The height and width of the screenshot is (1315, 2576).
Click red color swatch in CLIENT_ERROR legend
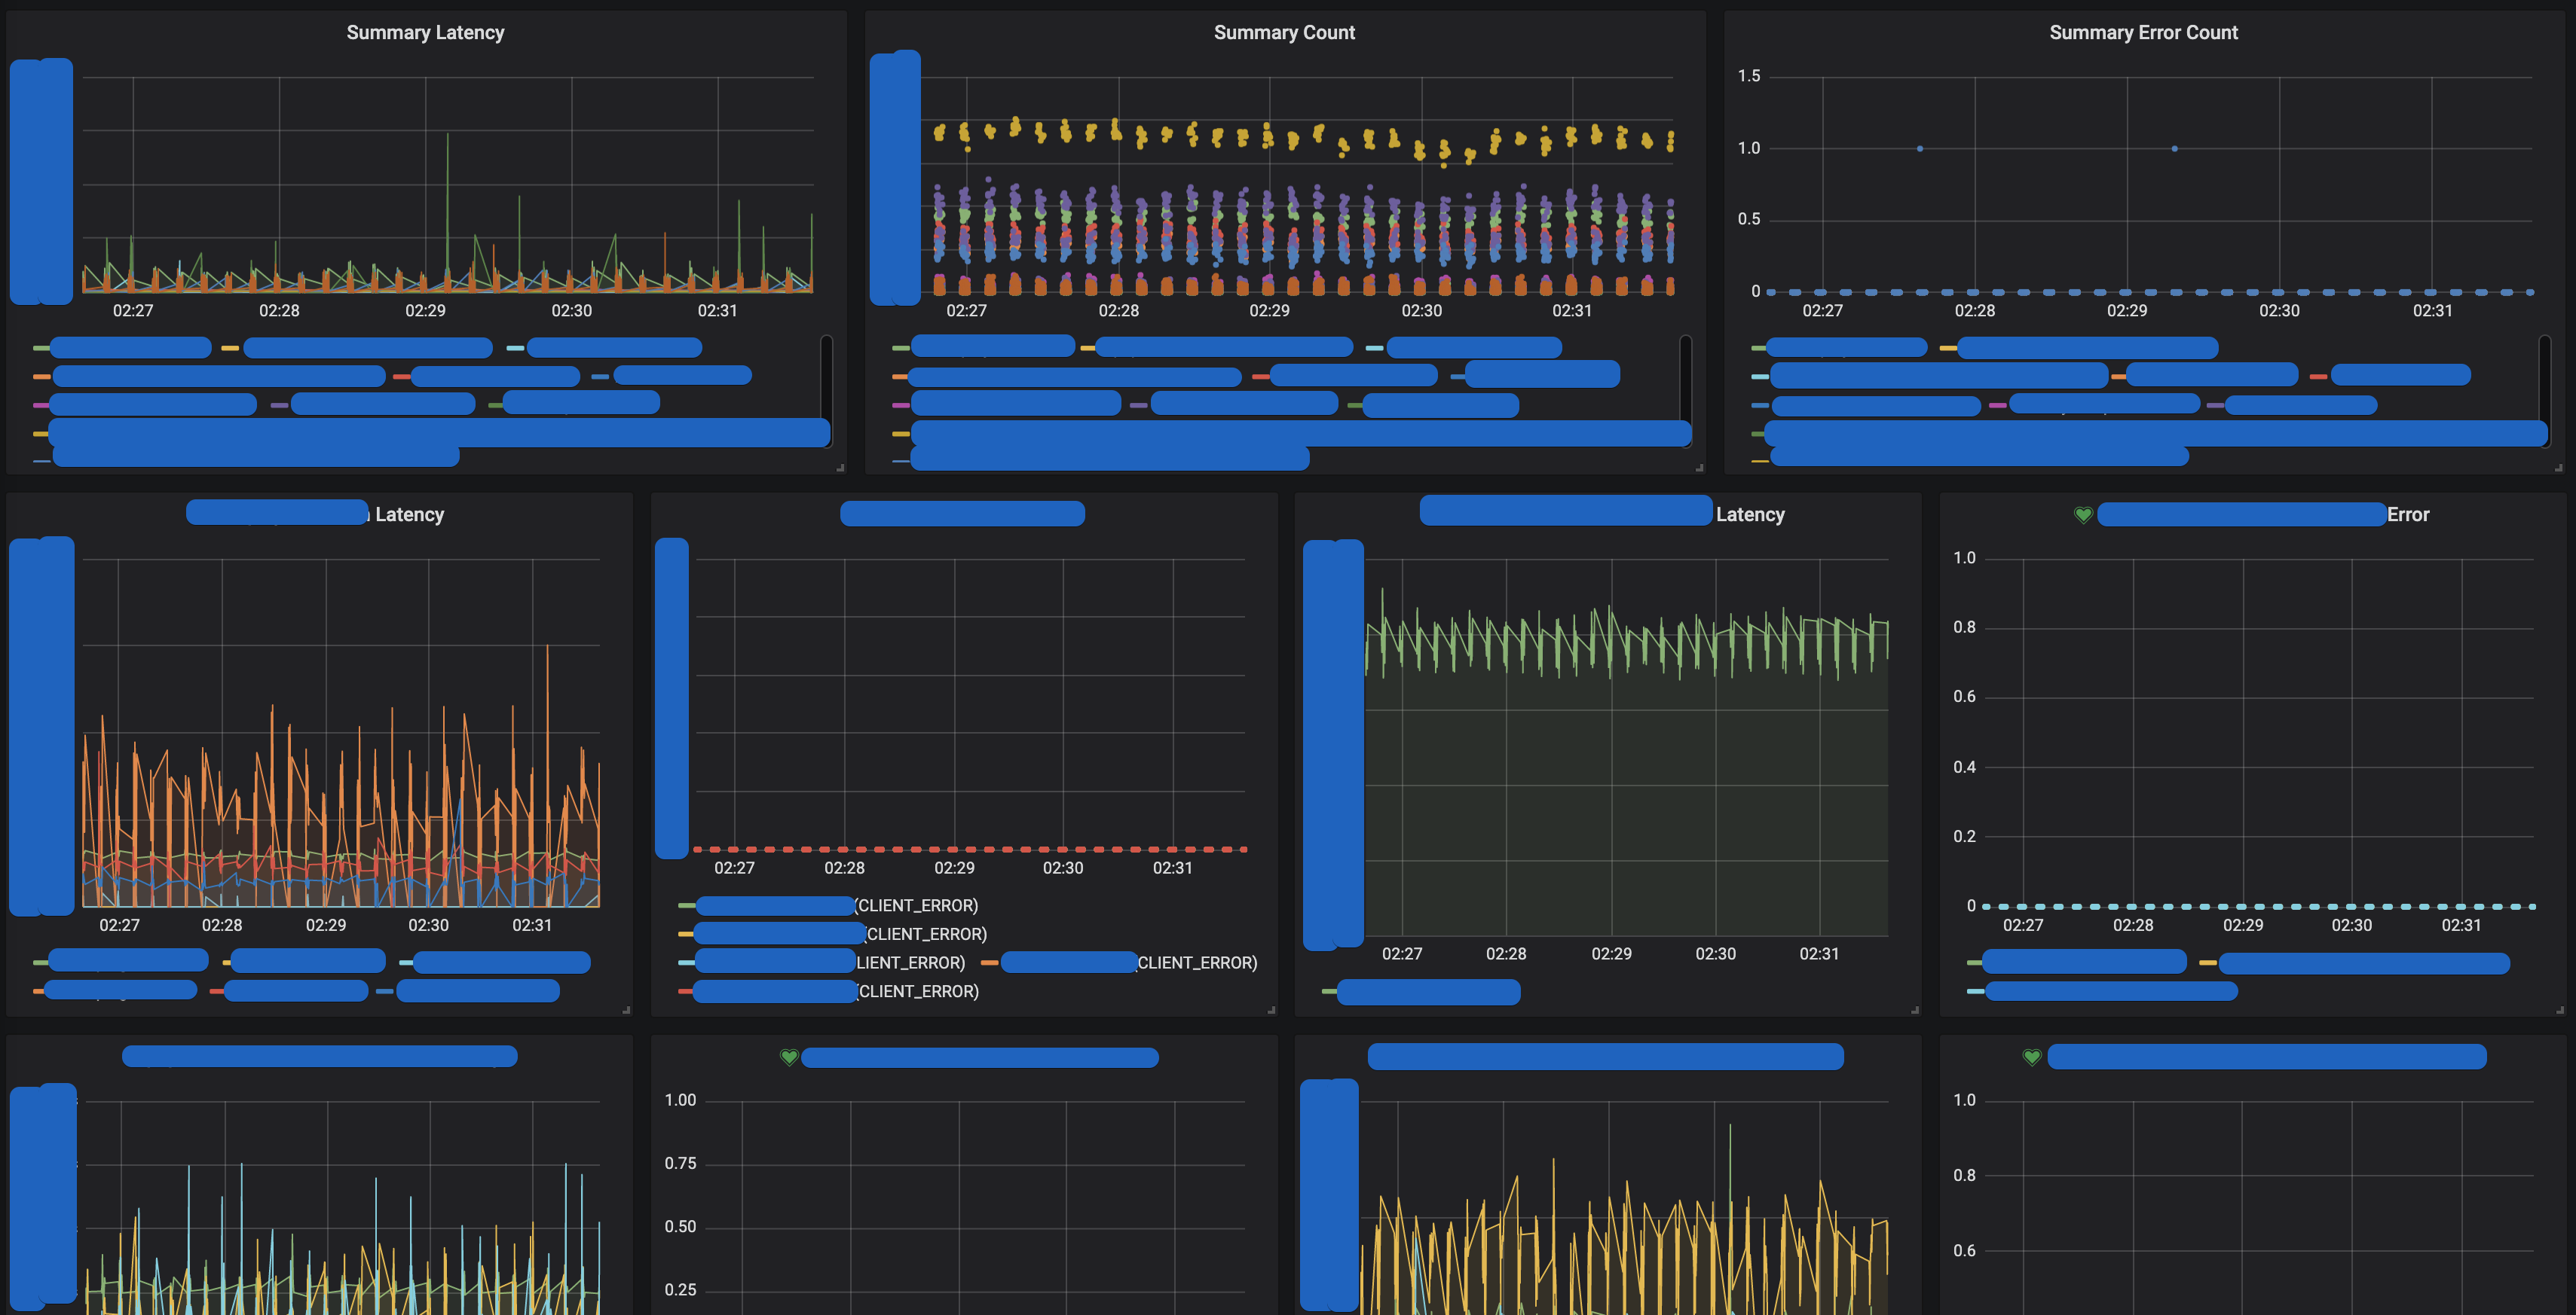[x=685, y=991]
